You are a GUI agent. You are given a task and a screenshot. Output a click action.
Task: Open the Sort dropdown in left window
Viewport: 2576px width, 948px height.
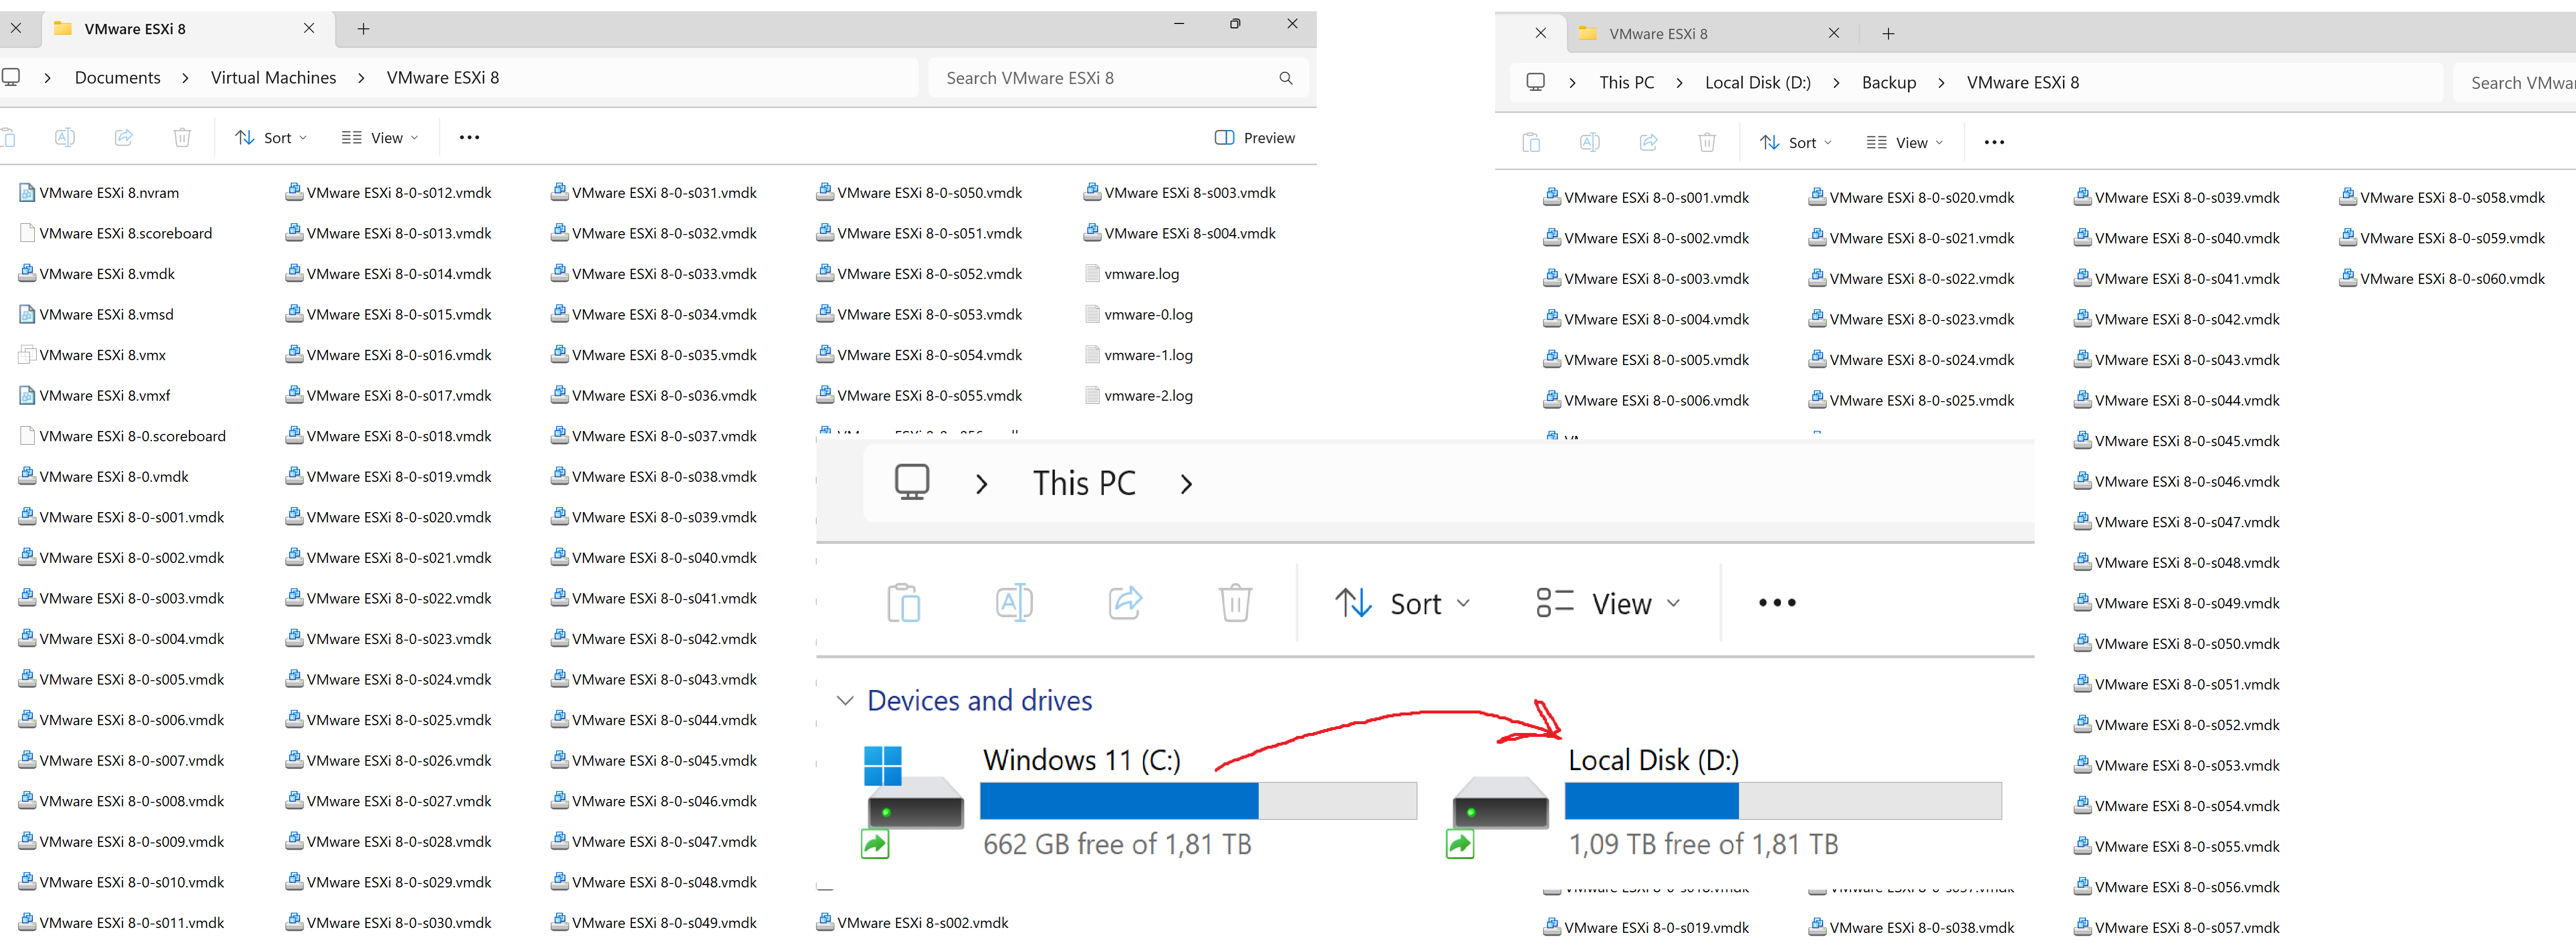coord(271,137)
